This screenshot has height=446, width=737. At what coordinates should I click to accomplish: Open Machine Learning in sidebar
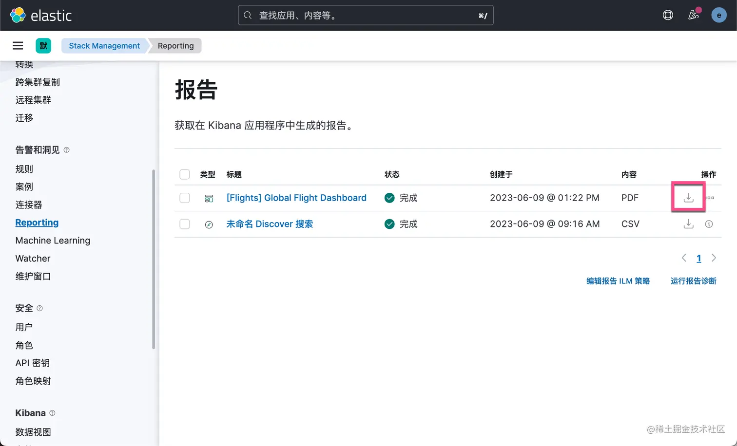tap(53, 241)
